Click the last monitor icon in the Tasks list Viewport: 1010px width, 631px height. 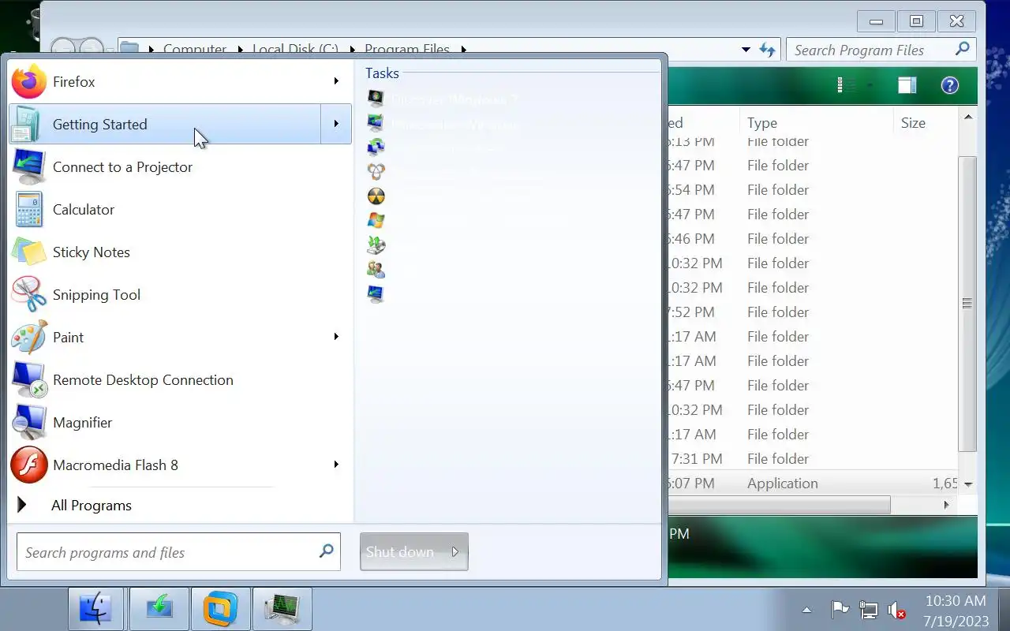(x=376, y=294)
